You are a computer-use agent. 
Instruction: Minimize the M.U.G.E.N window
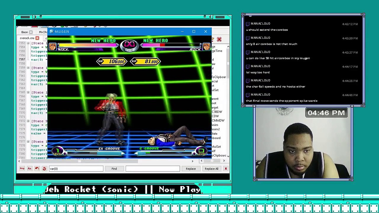[182, 31]
